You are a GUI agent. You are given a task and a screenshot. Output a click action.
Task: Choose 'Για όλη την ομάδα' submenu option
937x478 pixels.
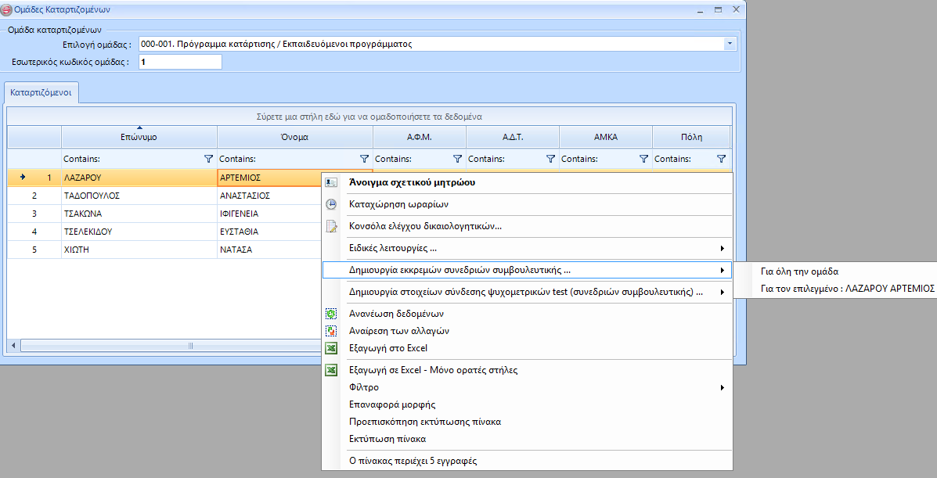[x=799, y=271]
